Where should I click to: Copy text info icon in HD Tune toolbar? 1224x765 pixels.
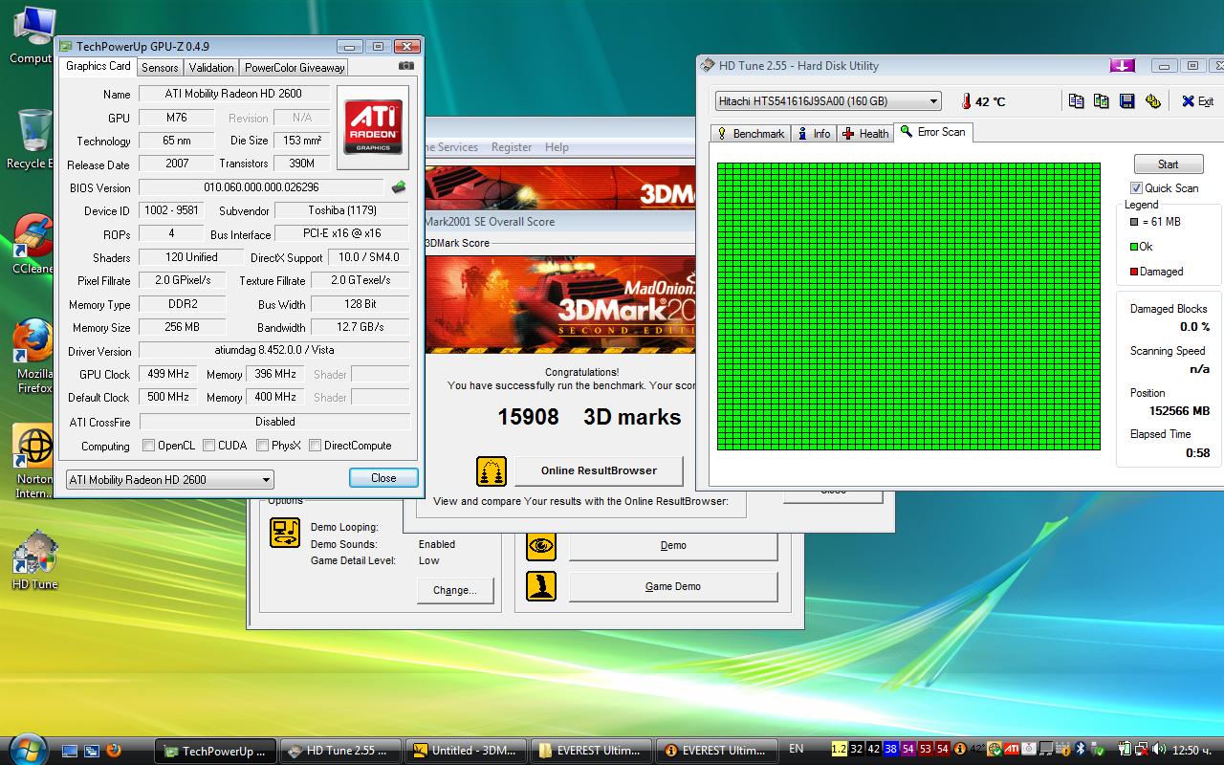click(1076, 101)
